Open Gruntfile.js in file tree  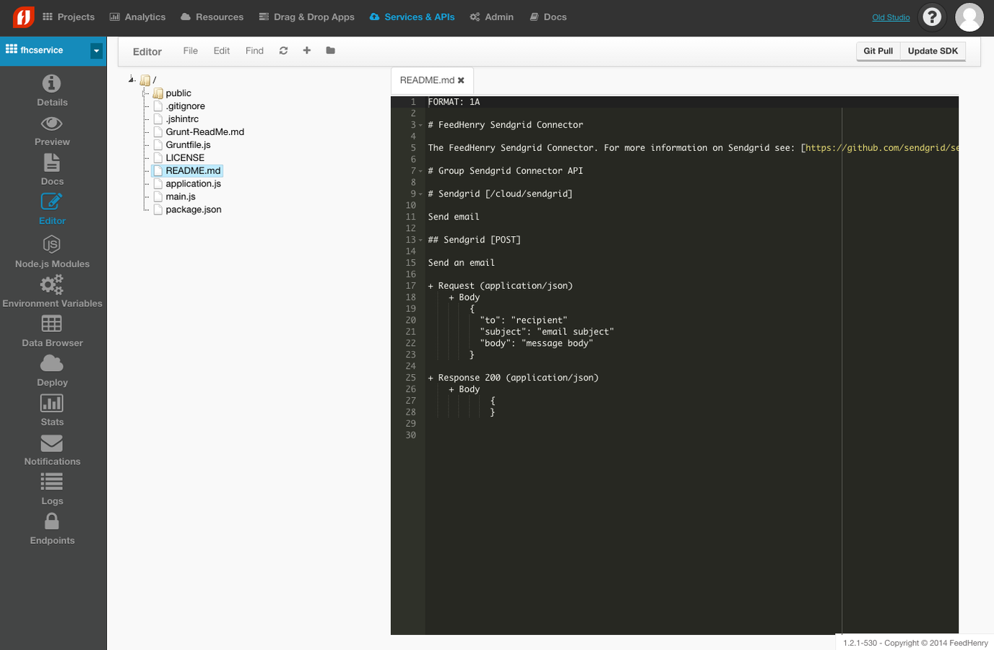(188, 145)
